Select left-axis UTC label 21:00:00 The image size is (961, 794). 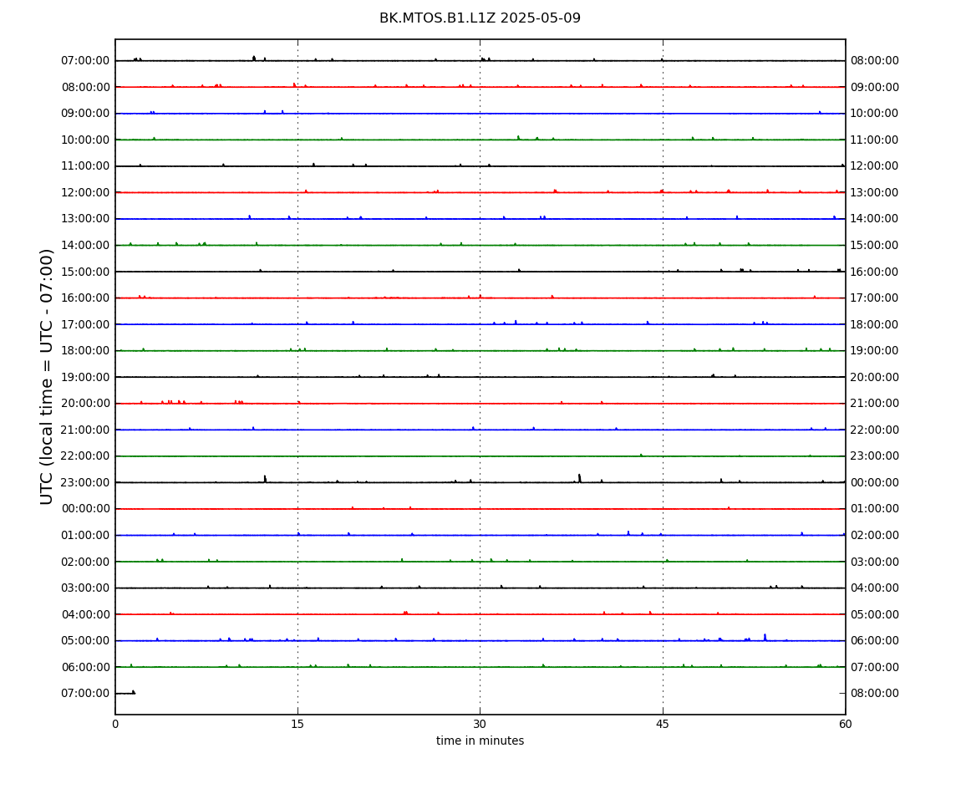[x=85, y=430]
